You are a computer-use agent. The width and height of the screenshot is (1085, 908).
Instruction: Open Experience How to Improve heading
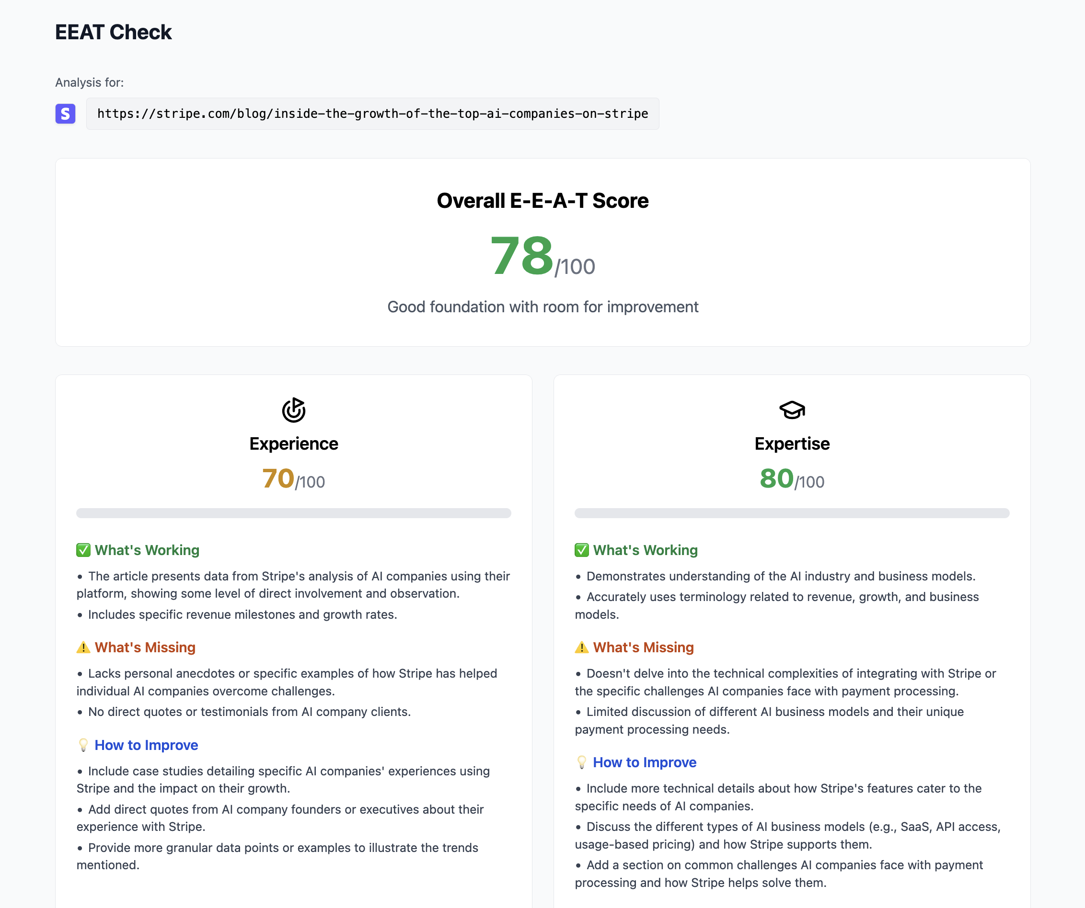click(146, 745)
